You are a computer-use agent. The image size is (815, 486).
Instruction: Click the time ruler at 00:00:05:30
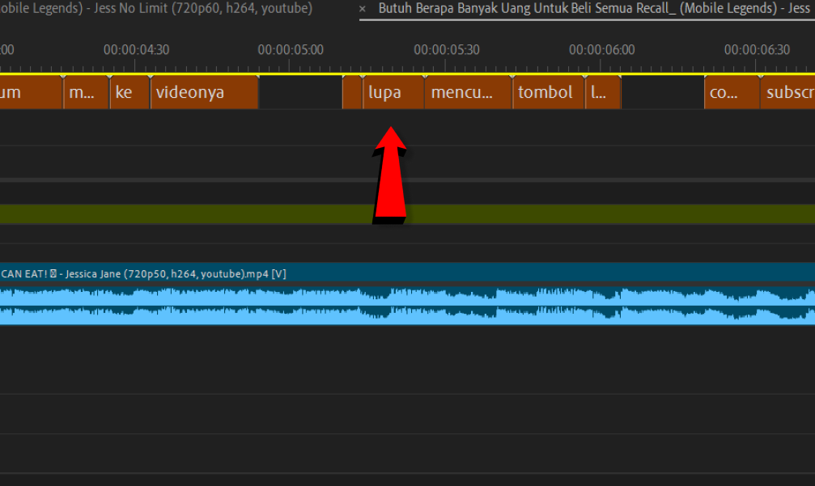click(446, 65)
